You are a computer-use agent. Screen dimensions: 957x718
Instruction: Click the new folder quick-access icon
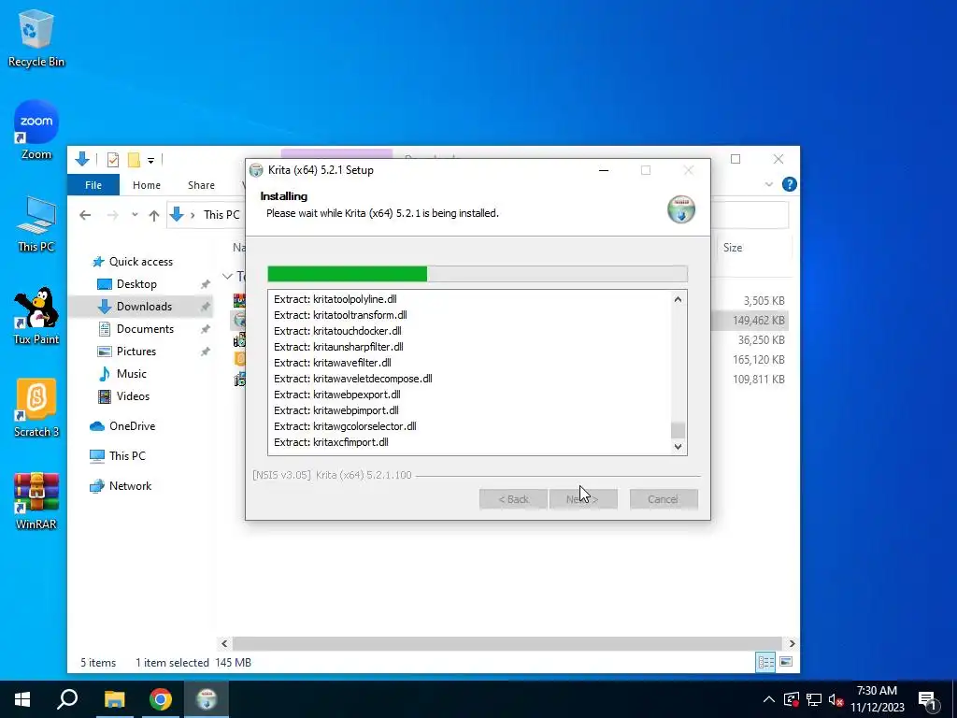pos(134,160)
